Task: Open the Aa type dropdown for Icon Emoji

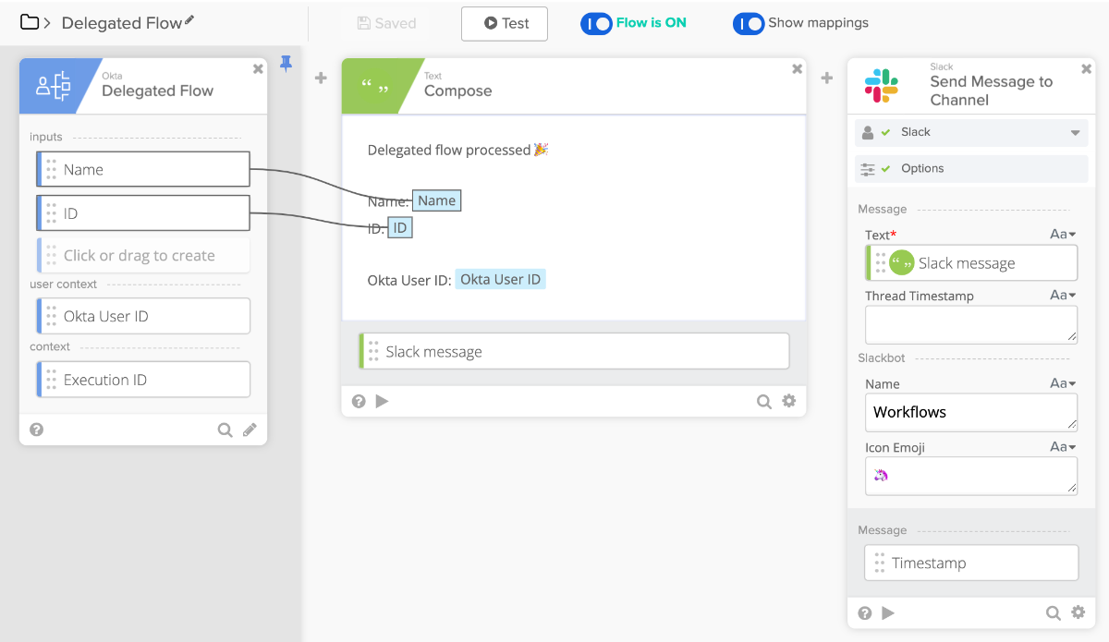Action: coord(1063,447)
